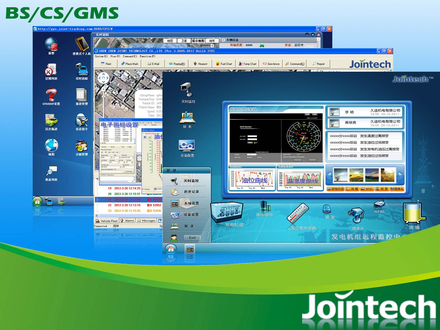440x330 pixels.
Task: Switch to the Messages tab
Action: click(x=146, y=221)
